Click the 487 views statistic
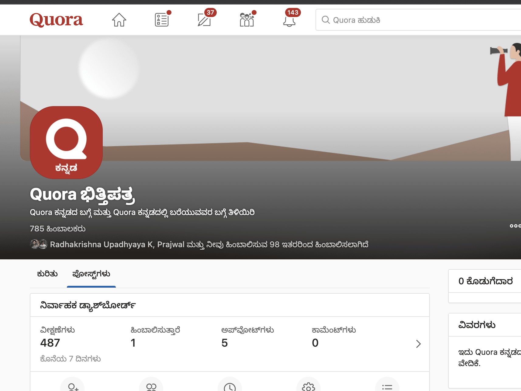 coord(50,343)
